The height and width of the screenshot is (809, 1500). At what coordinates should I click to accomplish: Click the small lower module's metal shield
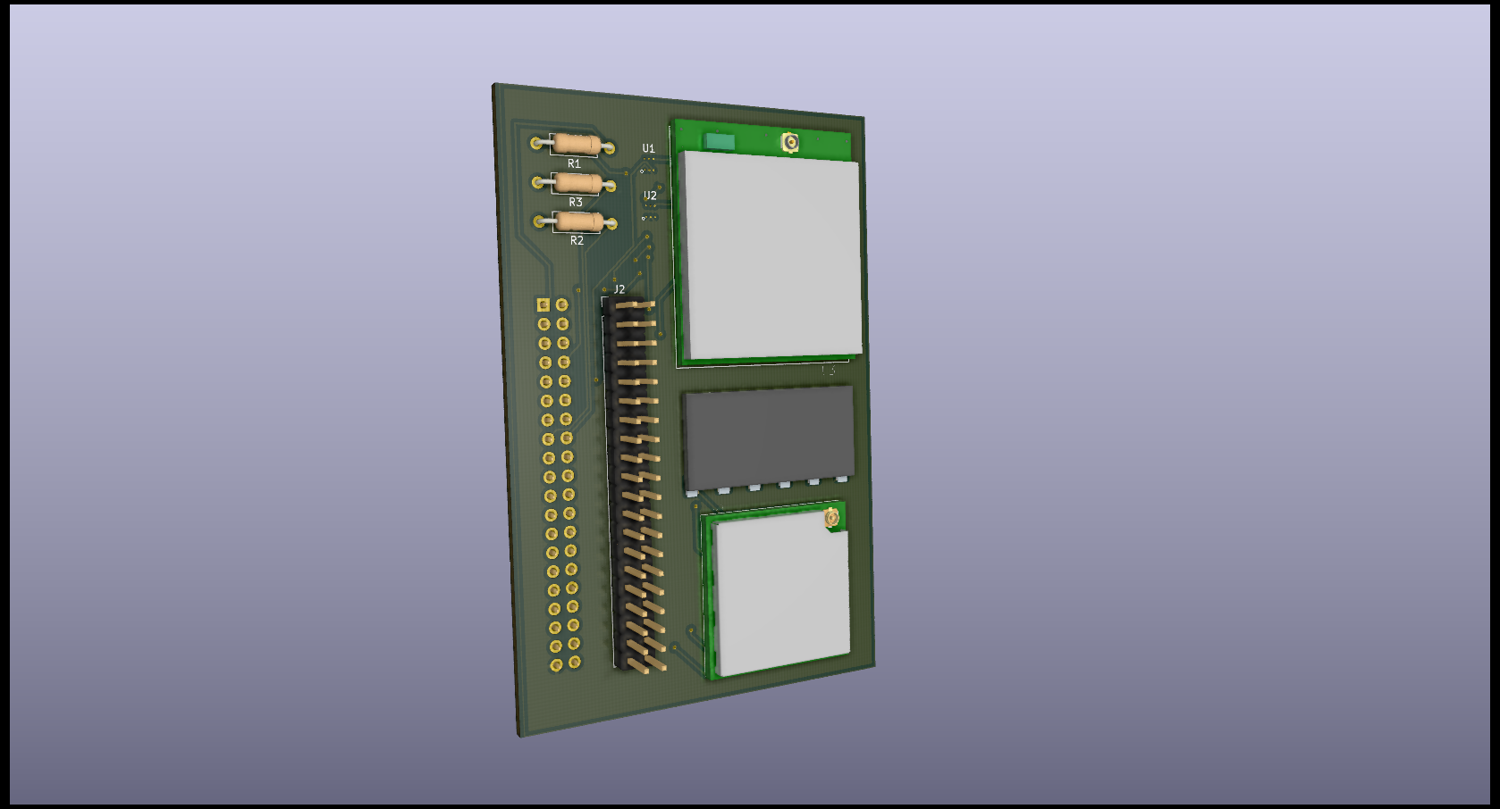click(x=780, y=596)
